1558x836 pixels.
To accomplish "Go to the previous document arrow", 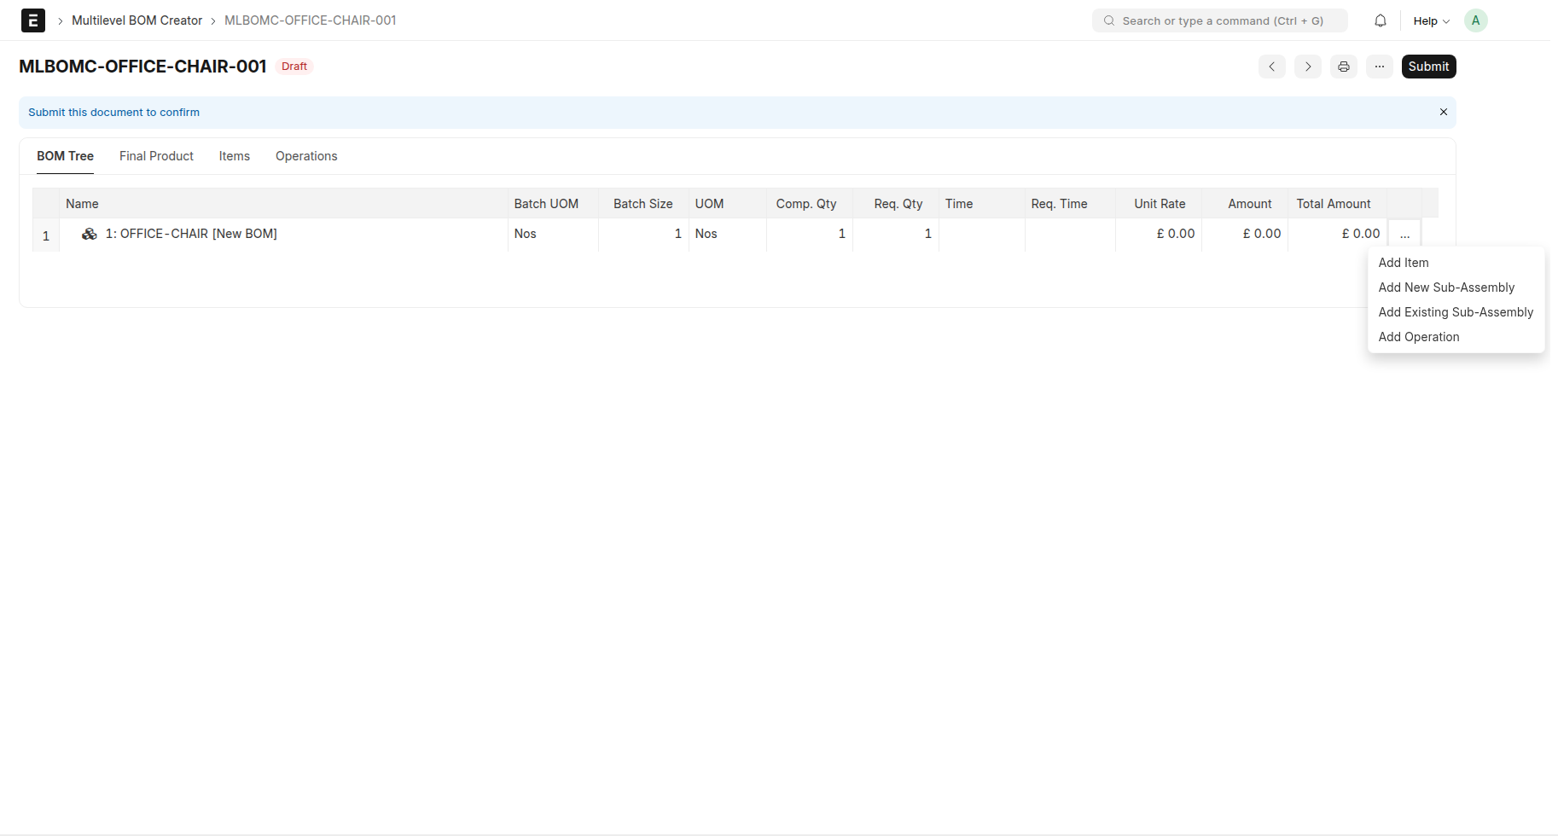I will point(1271,67).
